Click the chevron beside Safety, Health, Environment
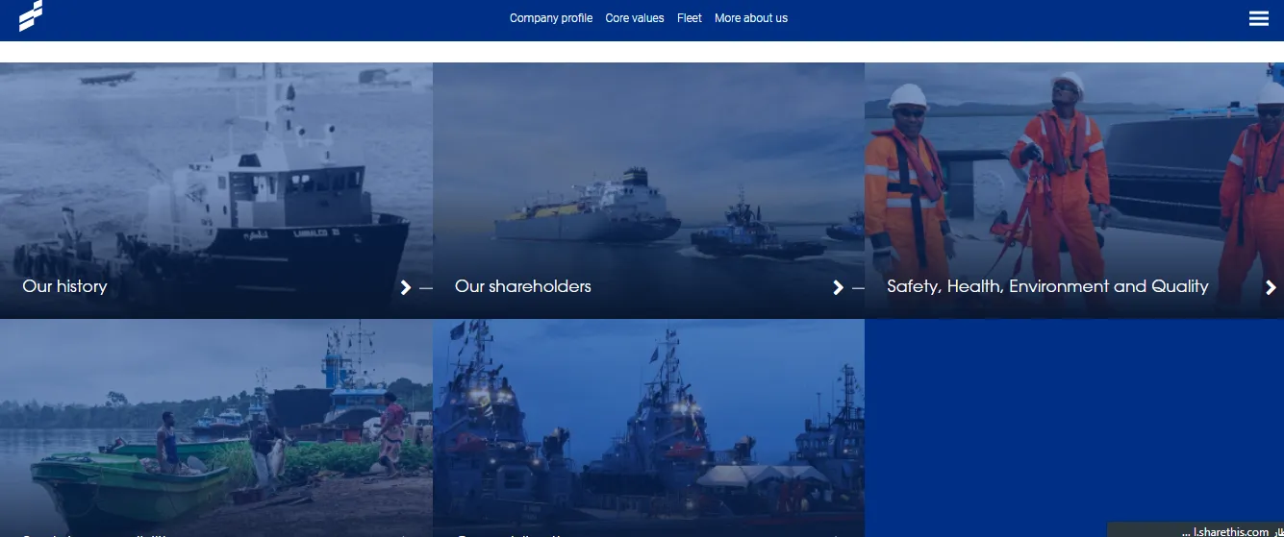 1271,287
